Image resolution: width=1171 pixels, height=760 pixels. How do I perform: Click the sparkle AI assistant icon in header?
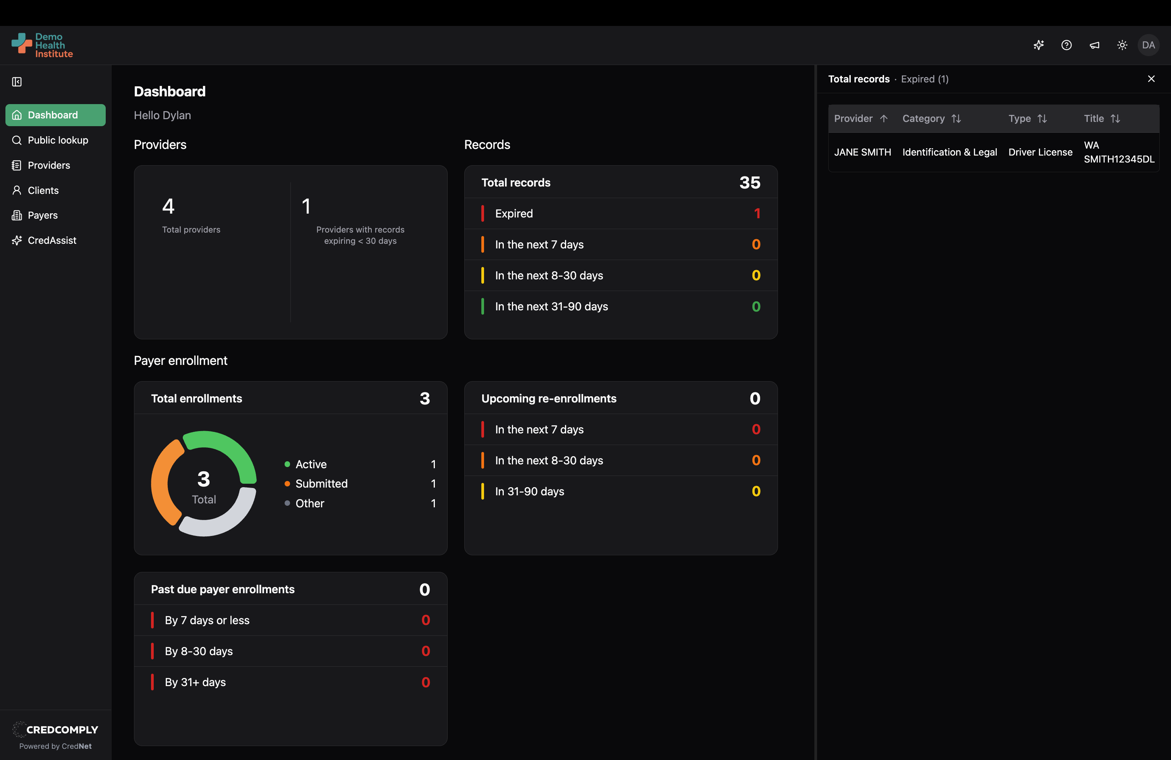[1038, 45]
